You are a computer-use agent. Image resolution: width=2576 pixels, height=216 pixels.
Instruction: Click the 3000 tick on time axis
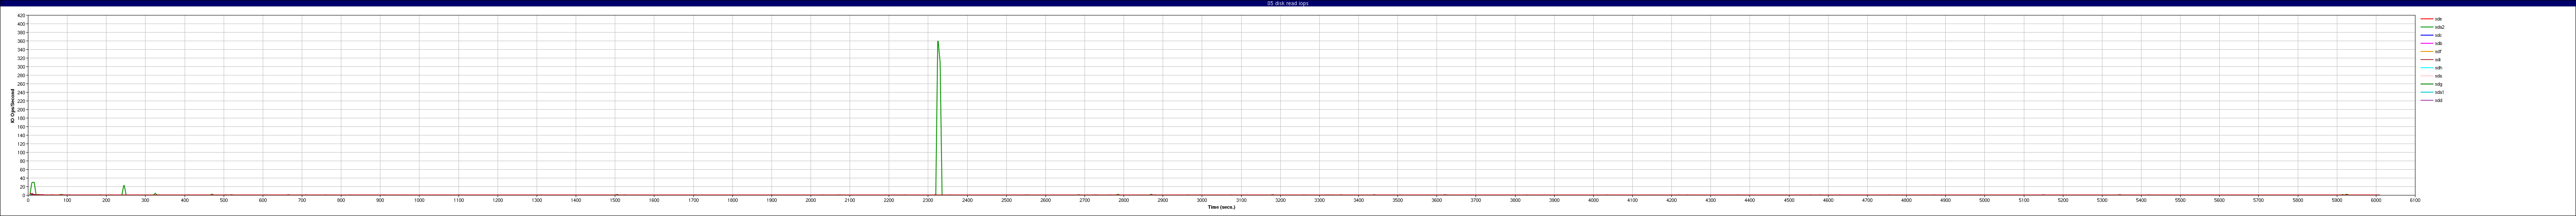coord(1202,200)
